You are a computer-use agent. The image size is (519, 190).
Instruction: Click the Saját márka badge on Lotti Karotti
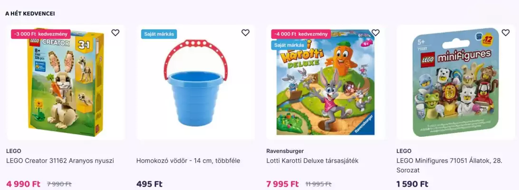click(289, 45)
